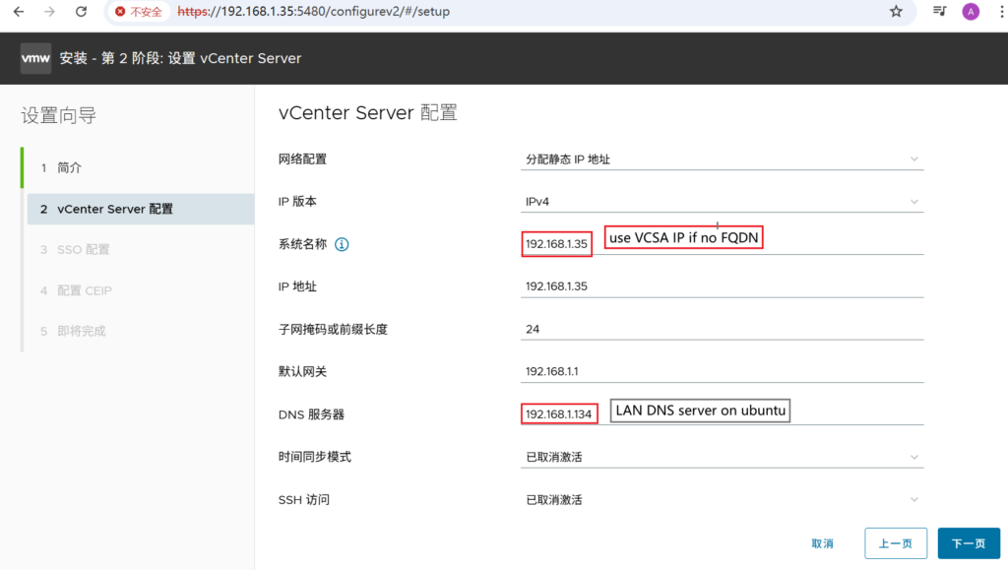This screenshot has width=1008, height=570.
Task: Click the stage 2 install title in header
Action: [x=180, y=58]
